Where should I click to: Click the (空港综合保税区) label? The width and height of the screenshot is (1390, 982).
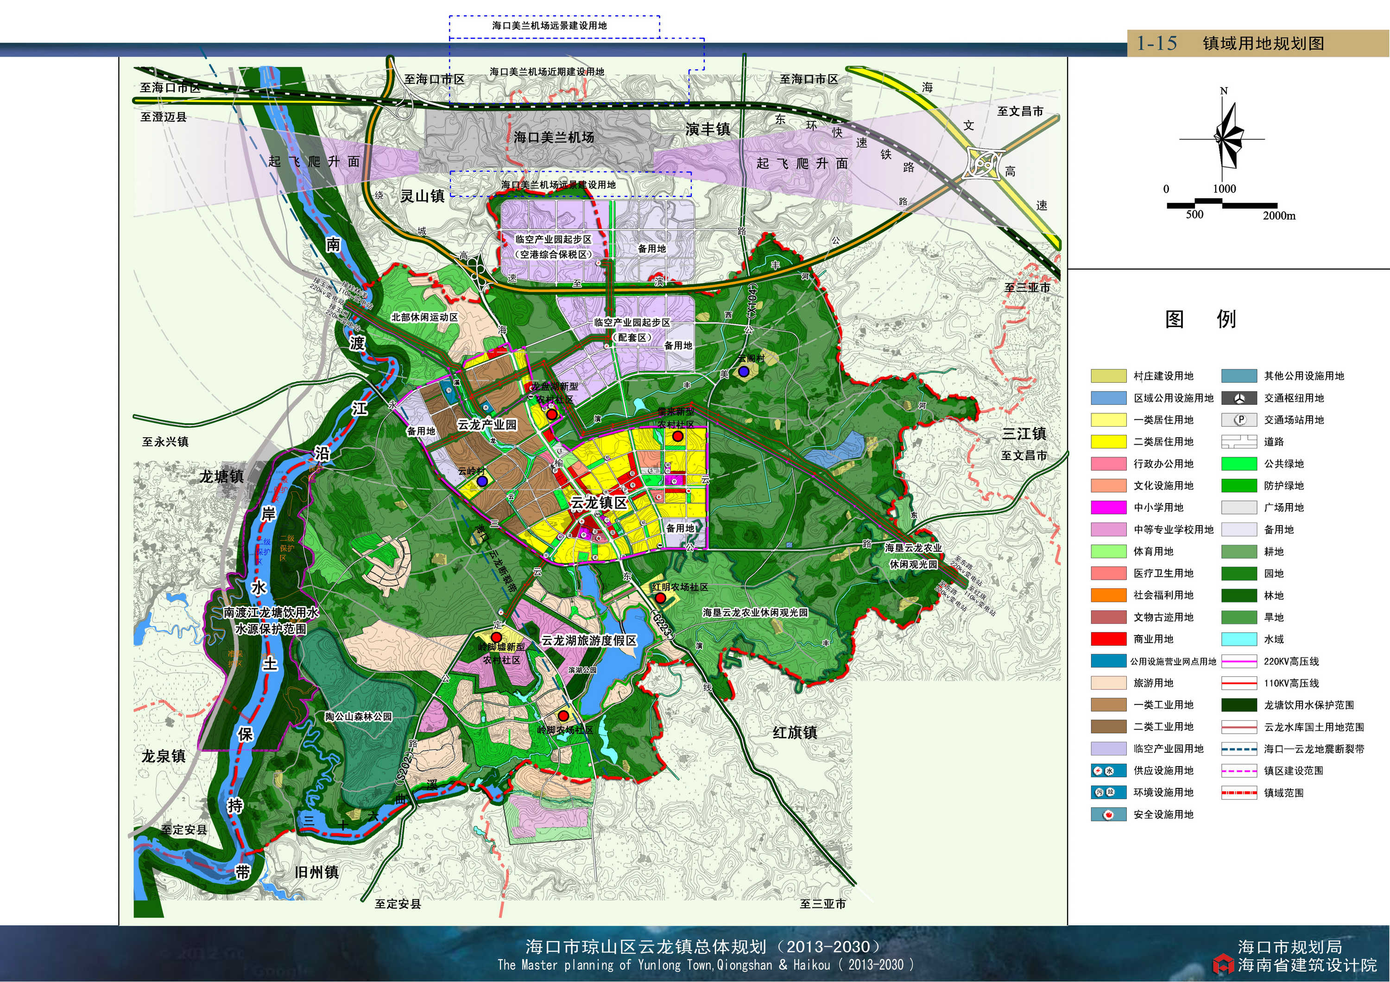pos(553,255)
